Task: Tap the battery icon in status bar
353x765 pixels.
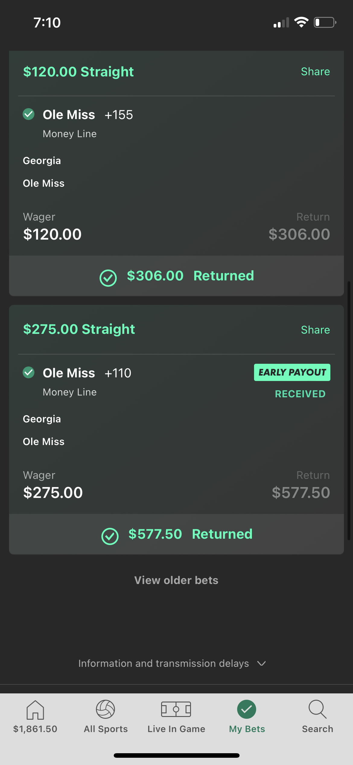Action: [x=325, y=22]
